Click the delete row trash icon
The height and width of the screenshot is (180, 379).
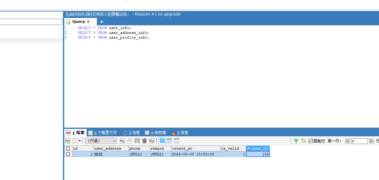point(145,141)
